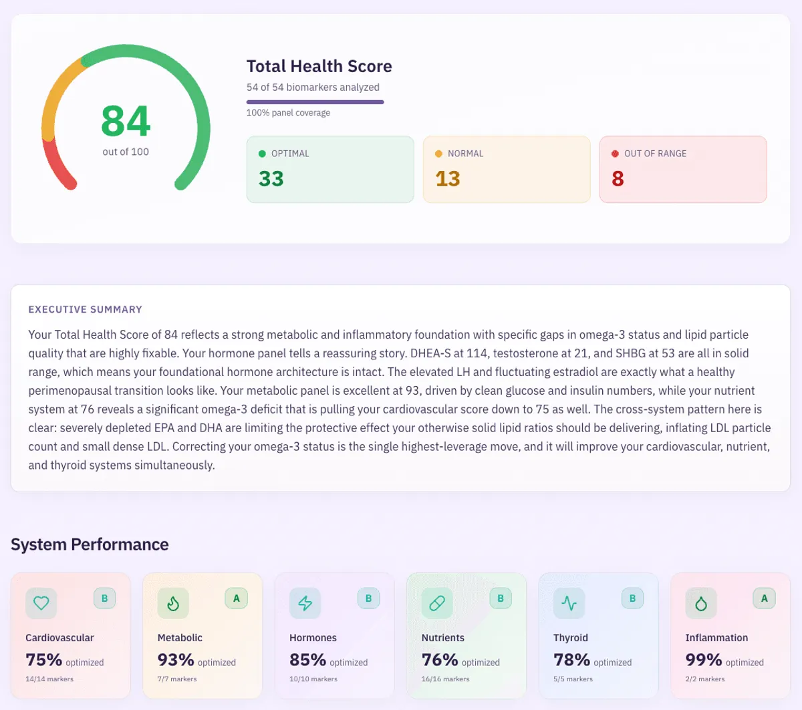Open the Optimal 33 summary card
This screenshot has width=802, height=710.
coord(329,169)
